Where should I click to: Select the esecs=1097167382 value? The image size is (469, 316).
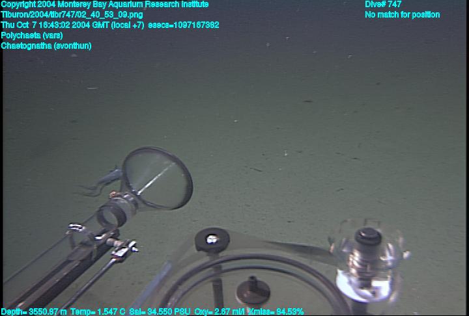184,25
